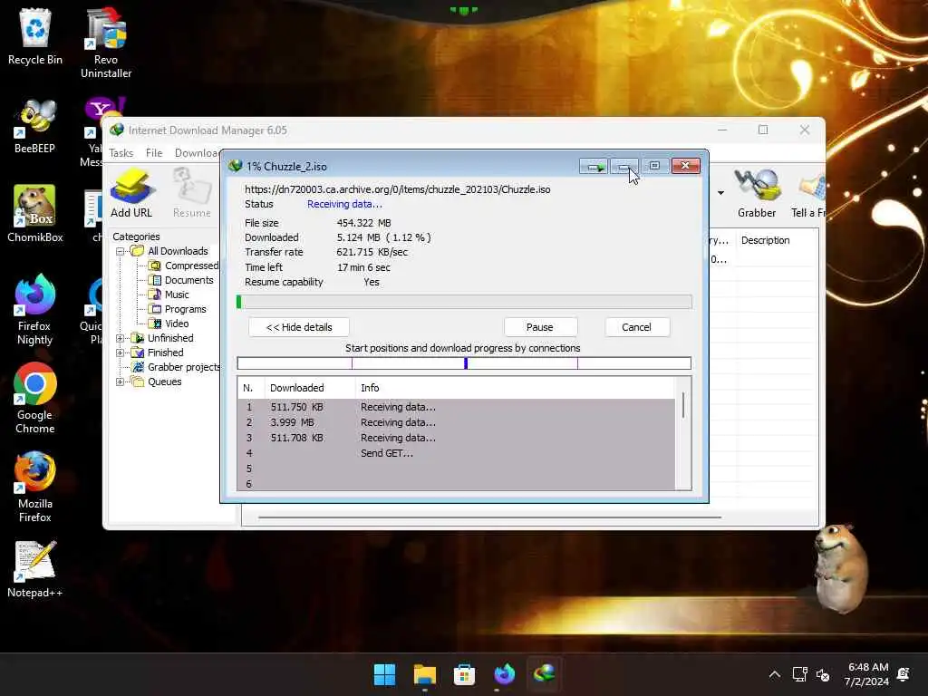Click the Hide details button
The width and height of the screenshot is (928, 696).
299,327
